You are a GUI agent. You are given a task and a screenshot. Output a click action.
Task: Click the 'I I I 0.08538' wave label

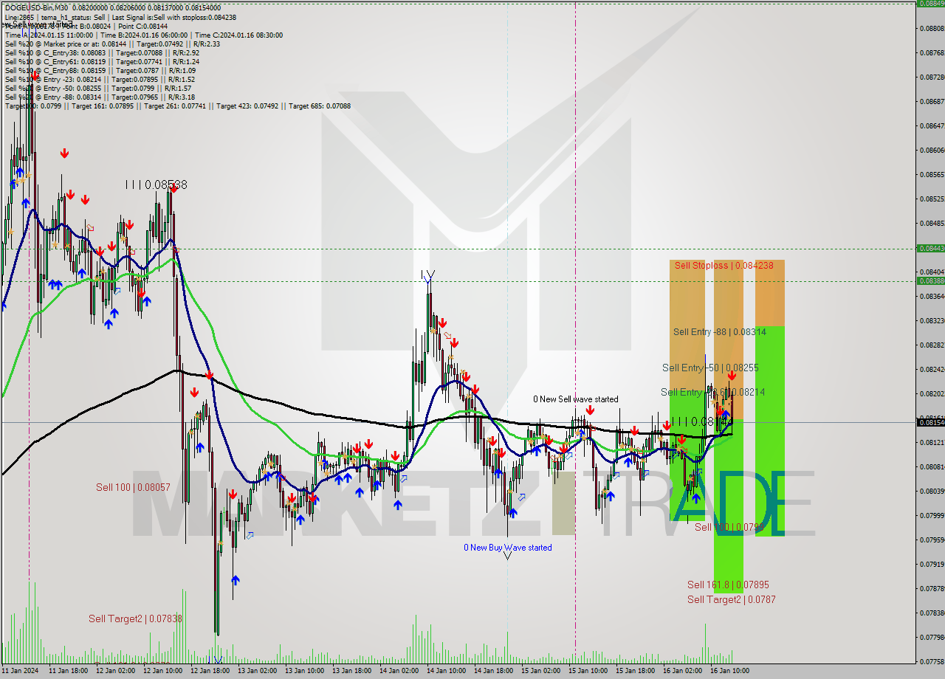pyautogui.click(x=156, y=185)
